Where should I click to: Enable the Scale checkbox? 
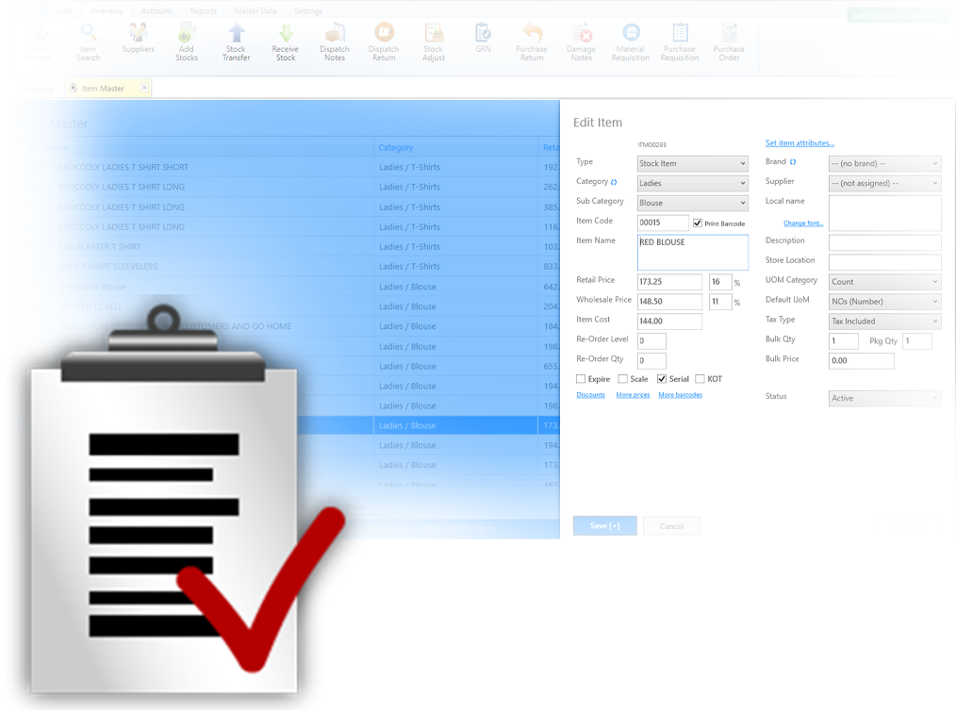coord(622,378)
